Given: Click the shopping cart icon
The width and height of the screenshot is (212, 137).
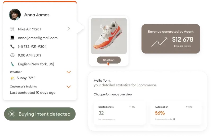Looking at the screenshot, I should pyautogui.click(x=12, y=29).
